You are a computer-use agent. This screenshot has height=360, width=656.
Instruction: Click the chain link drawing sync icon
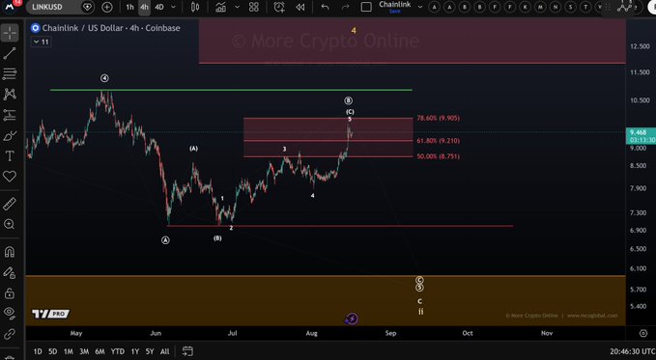coord(10,334)
